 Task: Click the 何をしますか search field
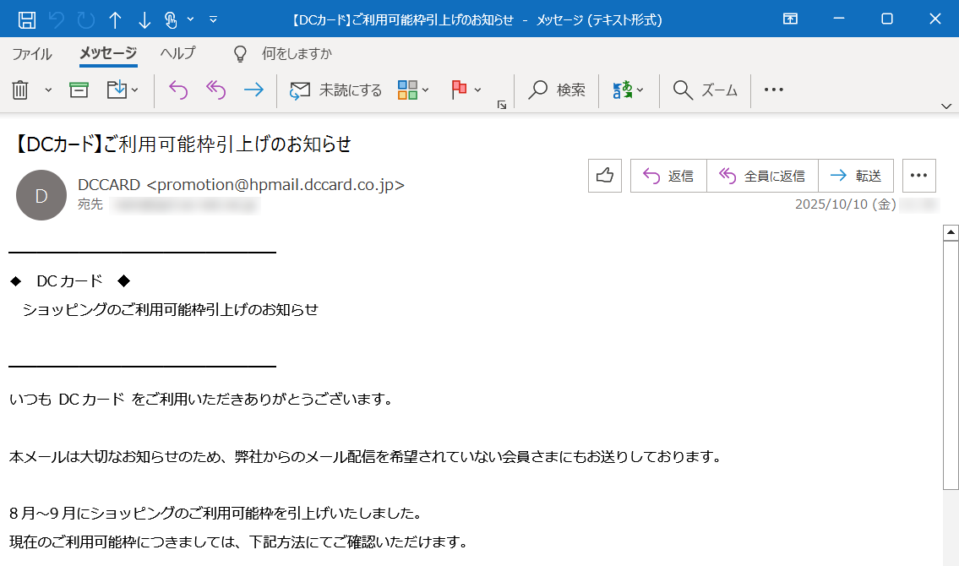[297, 53]
